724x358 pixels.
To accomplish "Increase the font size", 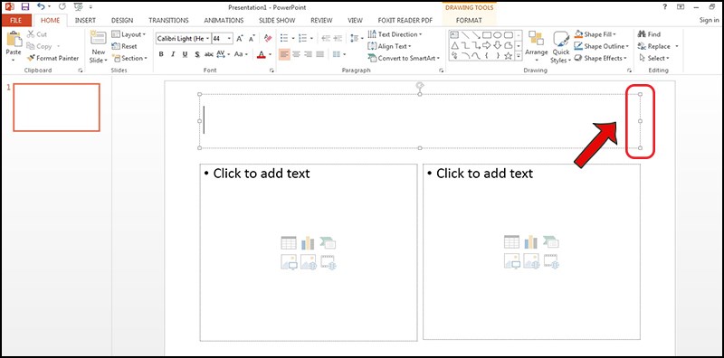I will pyautogui.click(x=240, y=39).
